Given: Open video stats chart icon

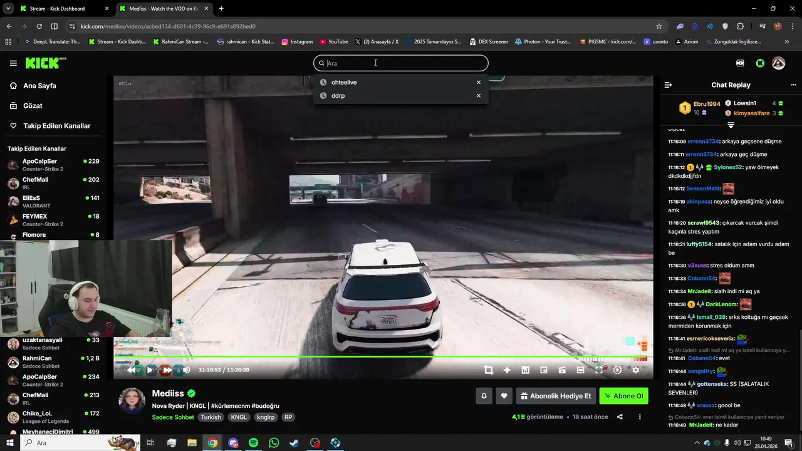Looking at the screenshot, I should [x=525, y=370].
